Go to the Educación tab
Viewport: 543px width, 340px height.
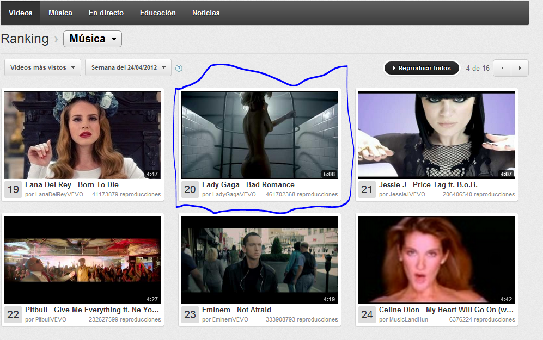coord(157,13)
